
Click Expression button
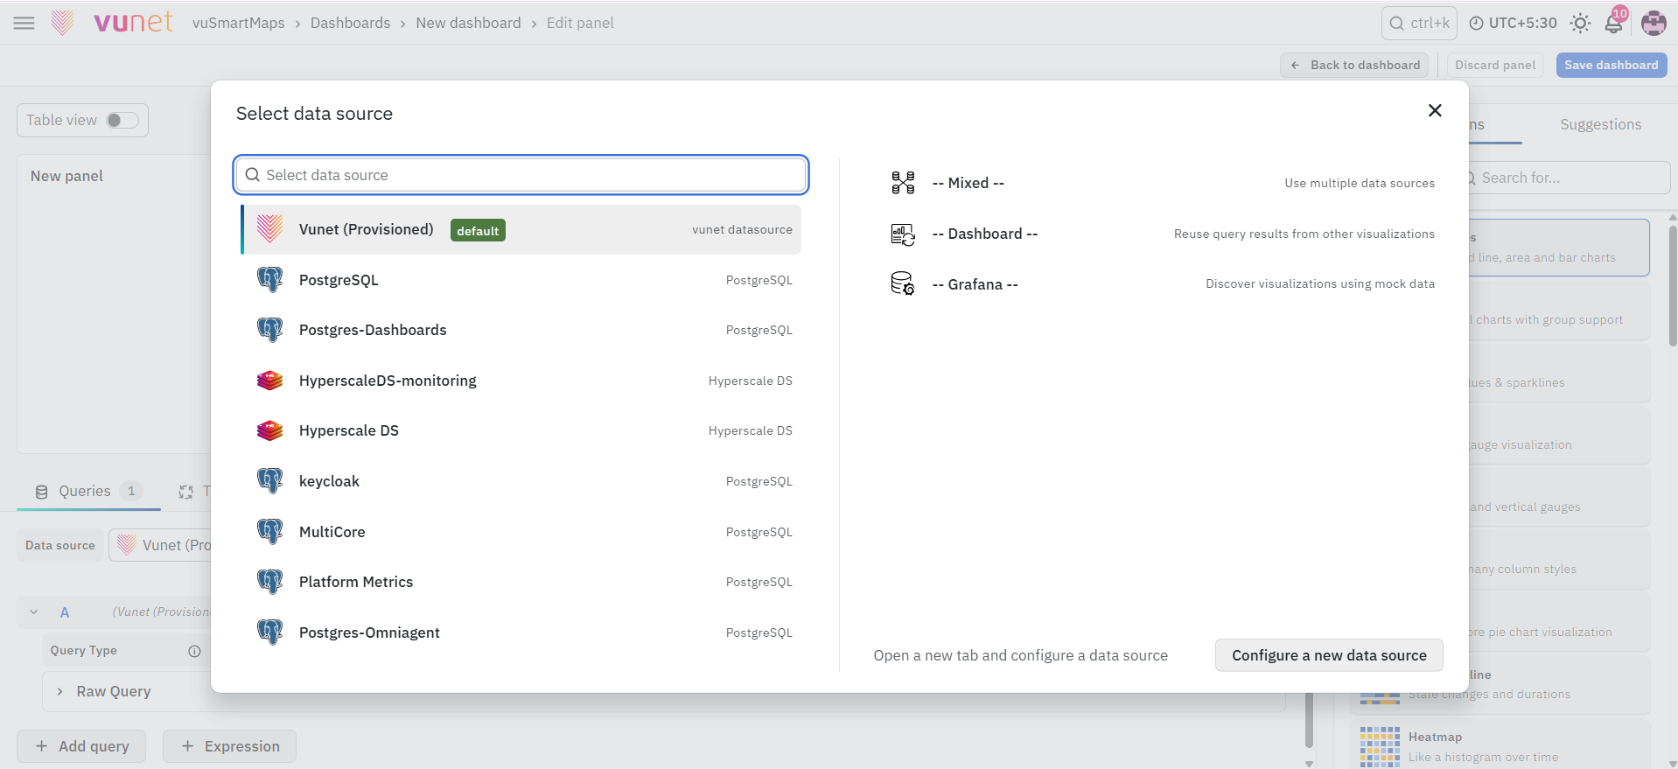(229, 746)
